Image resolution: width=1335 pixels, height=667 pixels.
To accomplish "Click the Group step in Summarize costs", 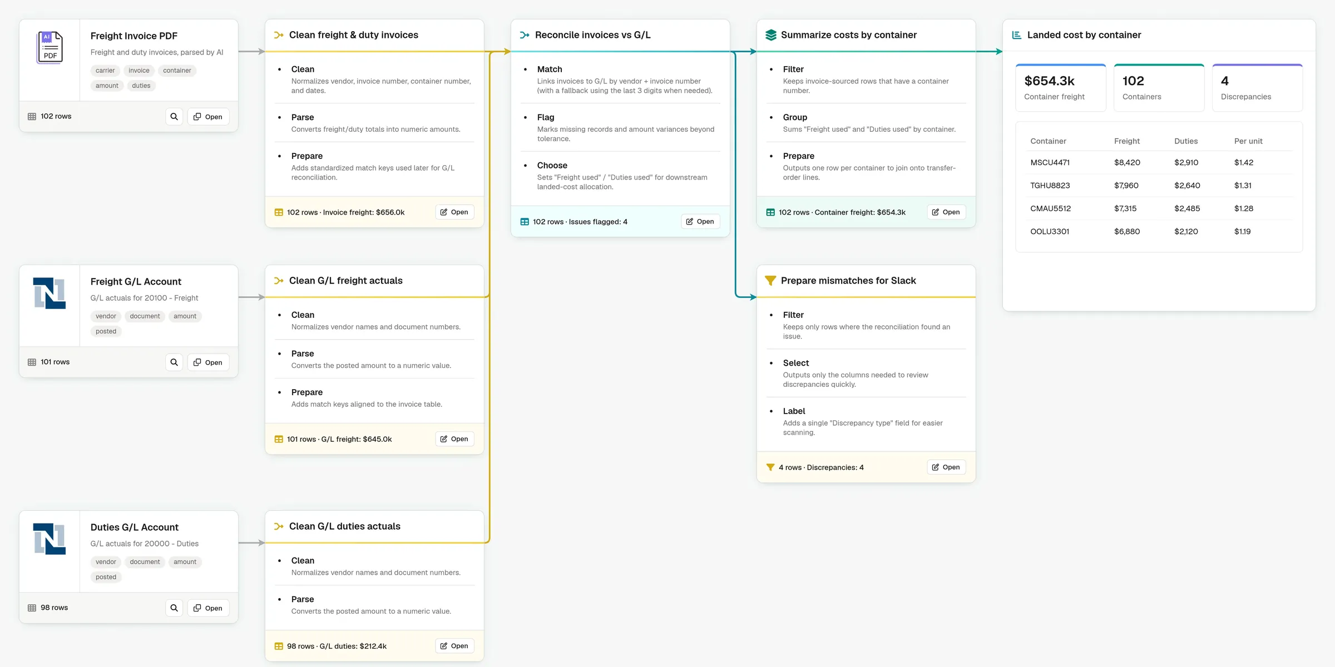I will tap(866, 123).
